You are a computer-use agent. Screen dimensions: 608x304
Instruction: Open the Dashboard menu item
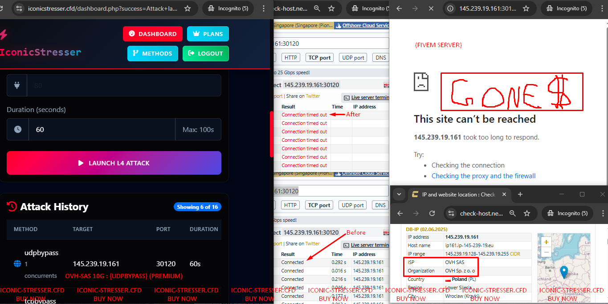click(153, 34)
